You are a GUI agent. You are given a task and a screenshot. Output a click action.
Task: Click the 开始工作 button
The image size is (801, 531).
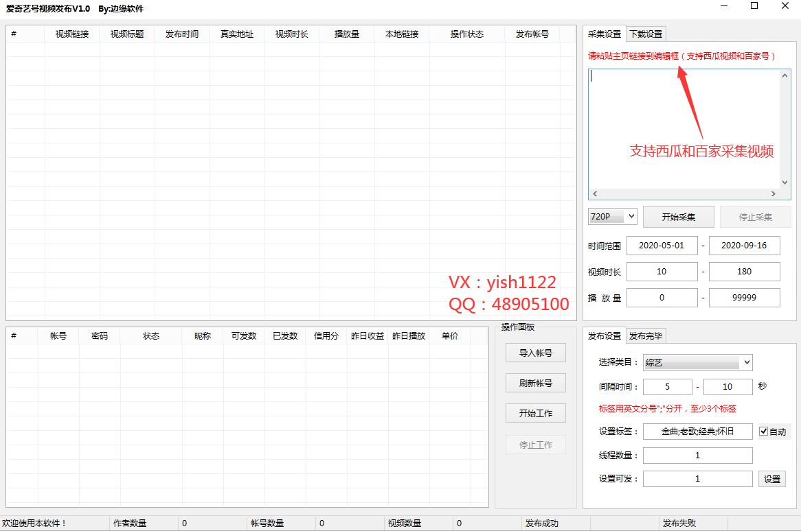(535, 413)
